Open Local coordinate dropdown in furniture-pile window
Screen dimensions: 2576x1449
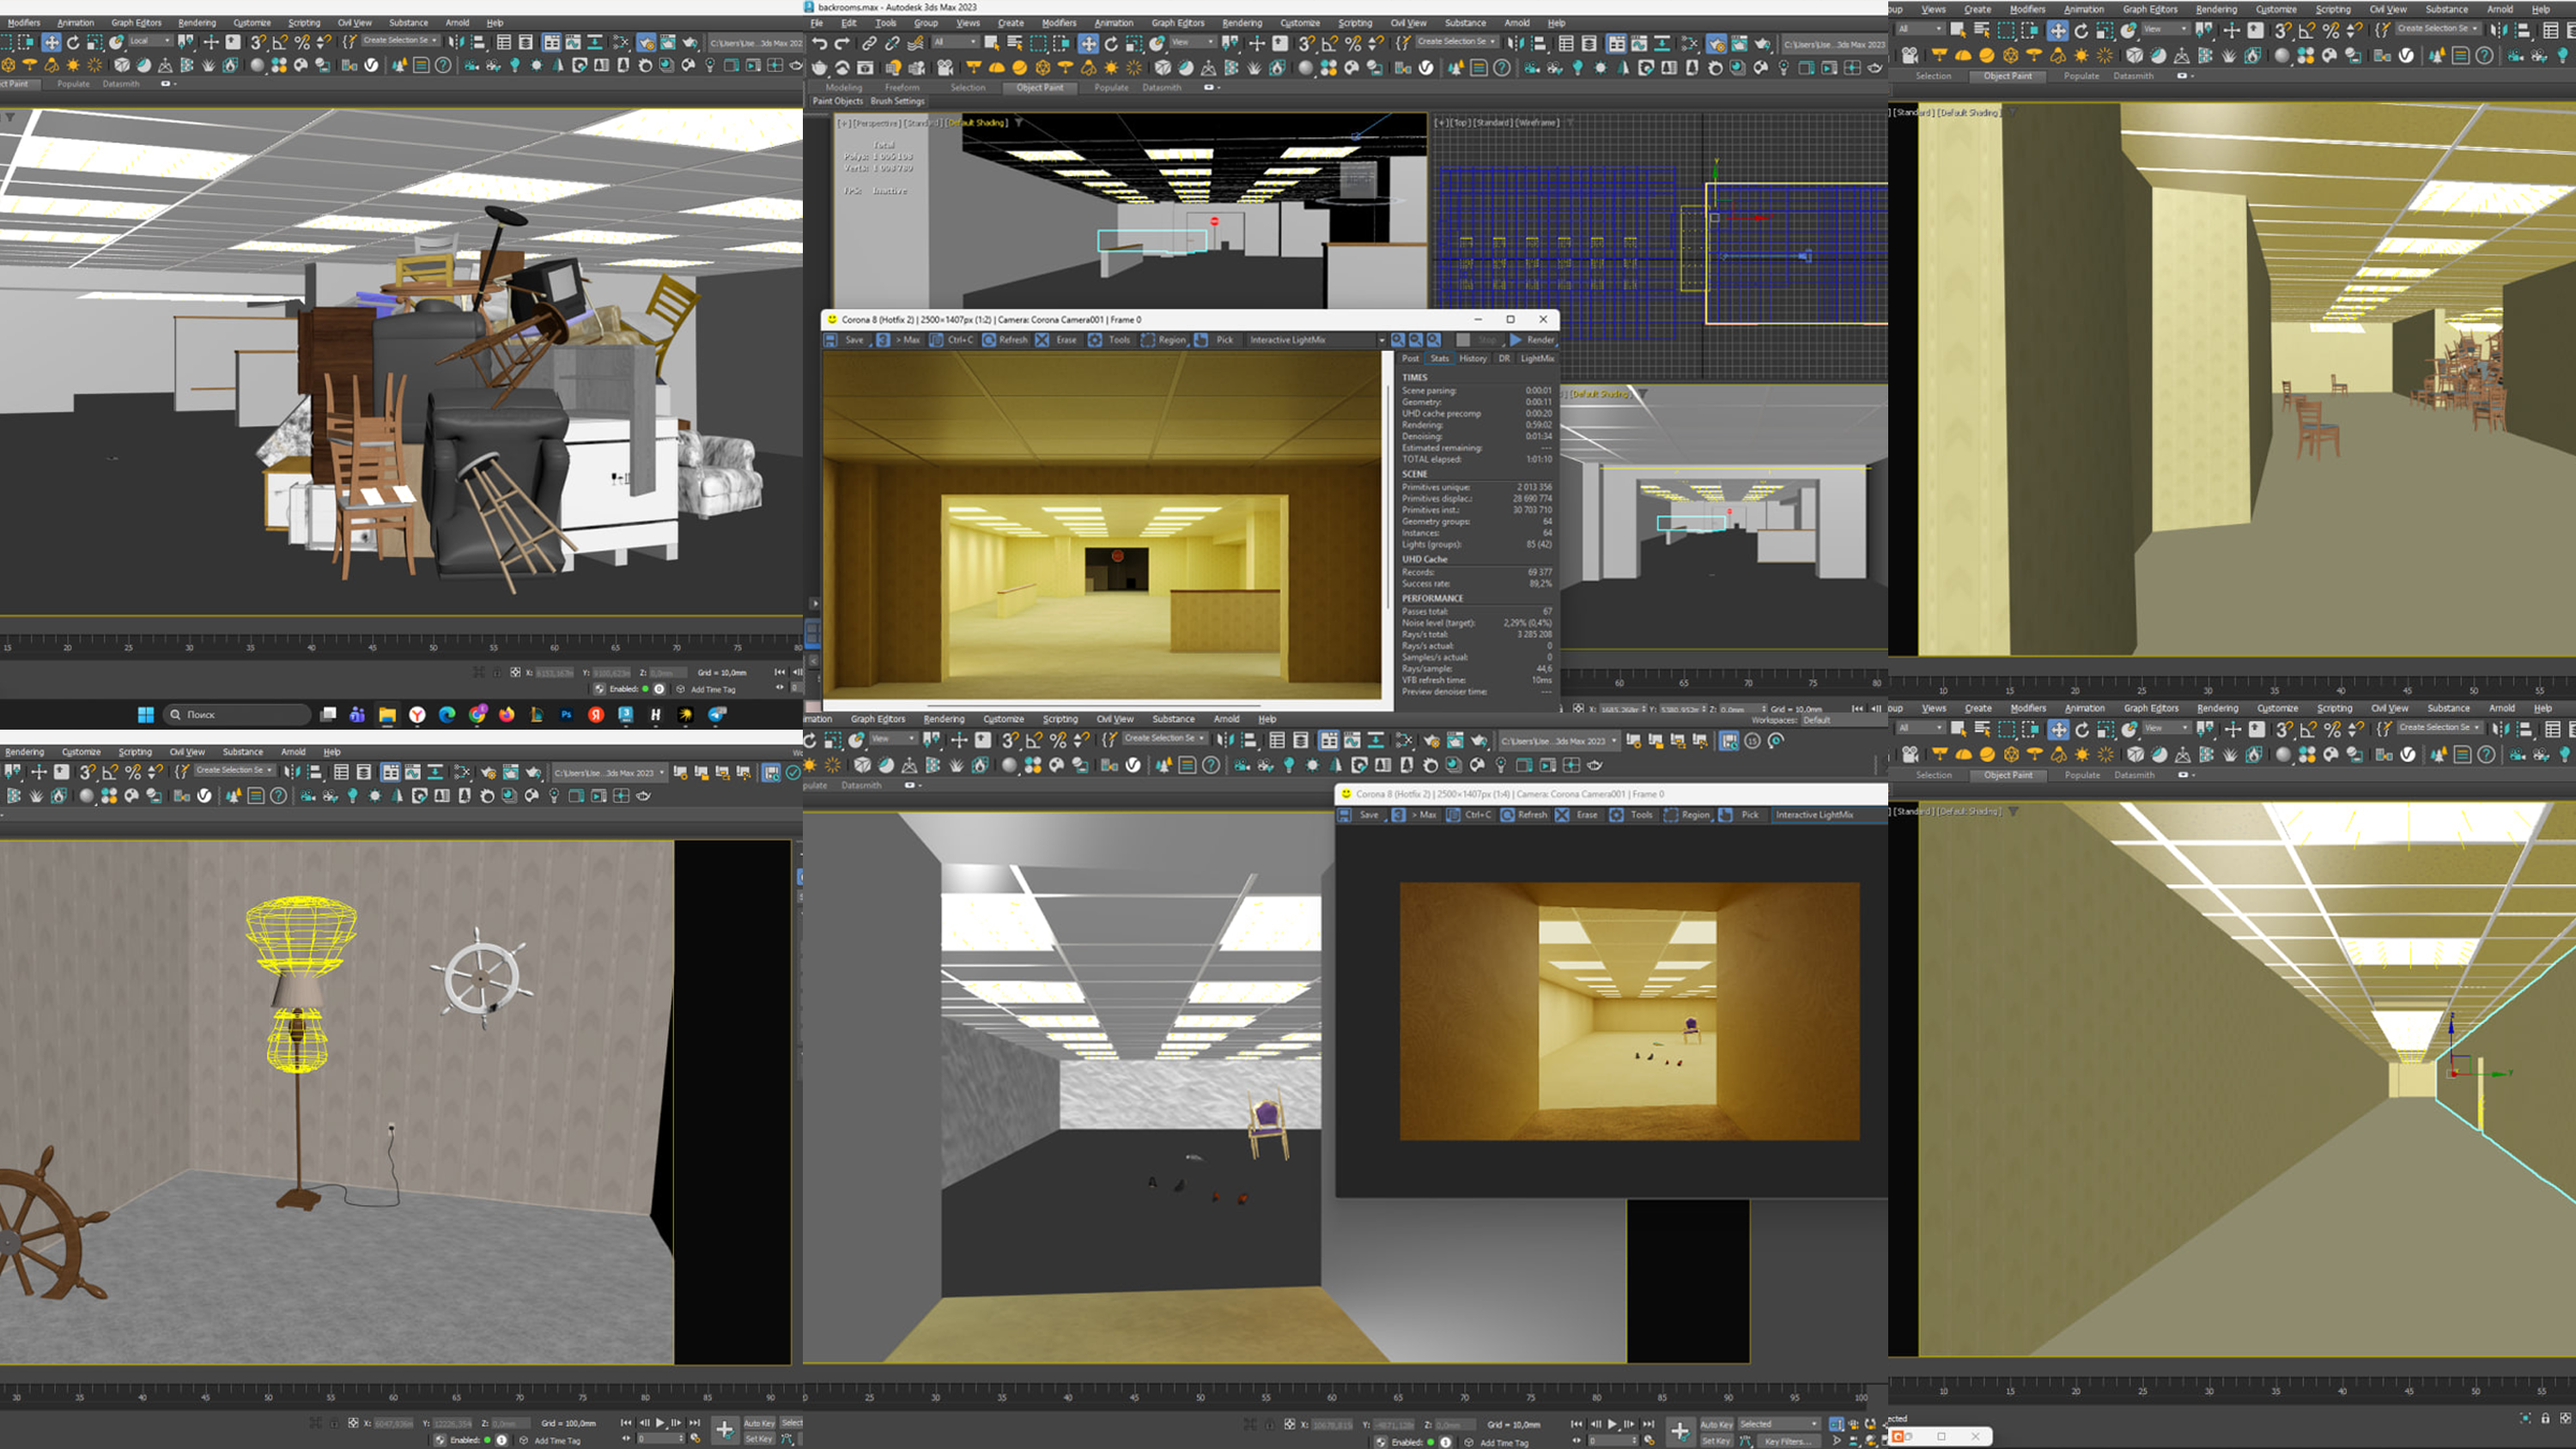[x=150, y=41]
